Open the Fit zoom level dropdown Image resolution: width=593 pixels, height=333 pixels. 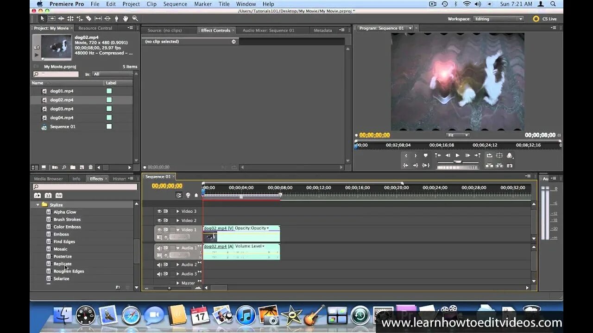(458, 135)
